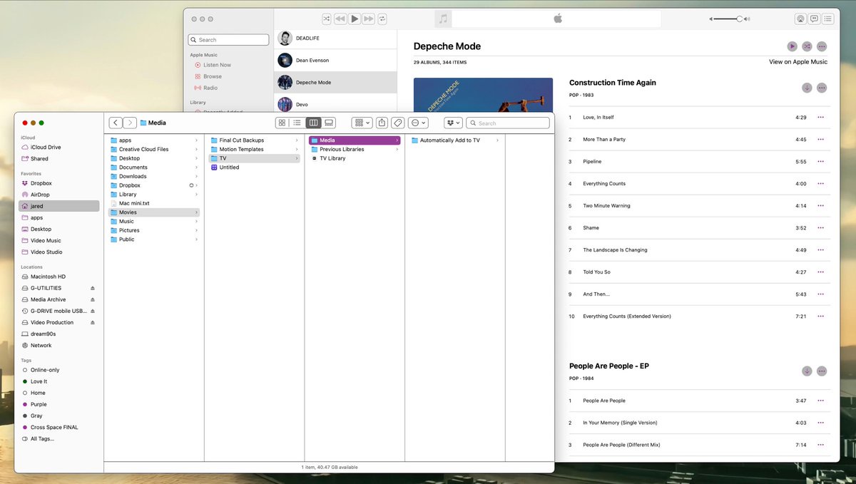The image size is (856, 484).
Task: Click the Music search field
Action: click(228, 40)
